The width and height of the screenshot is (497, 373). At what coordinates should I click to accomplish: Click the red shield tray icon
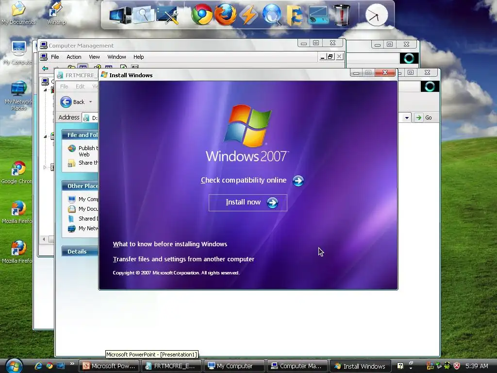457,366
